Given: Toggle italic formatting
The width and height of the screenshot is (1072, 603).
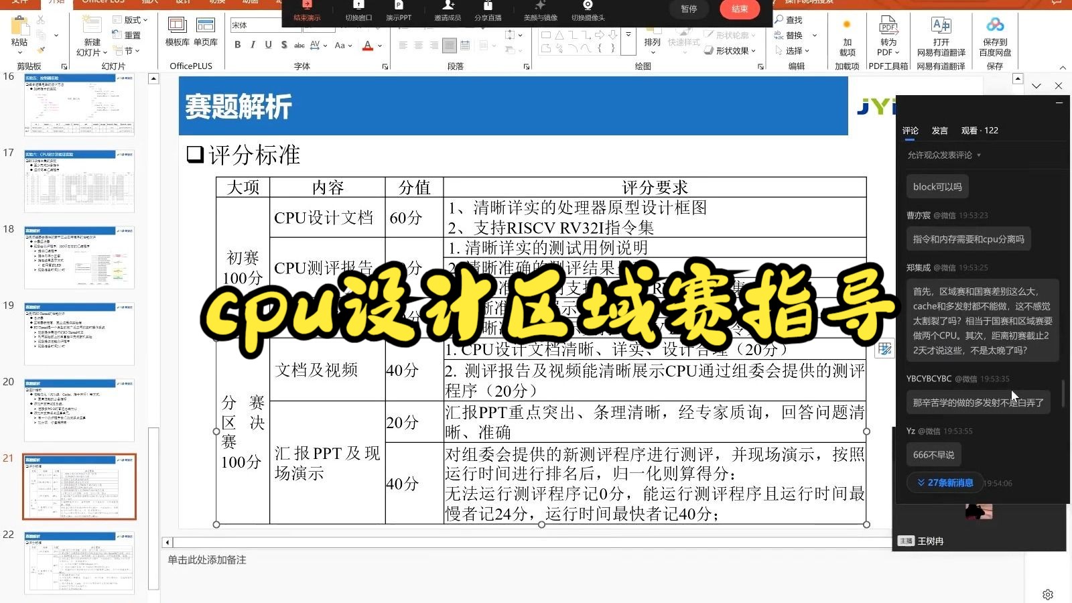Looking at the screenshot, I should point(252,45).
